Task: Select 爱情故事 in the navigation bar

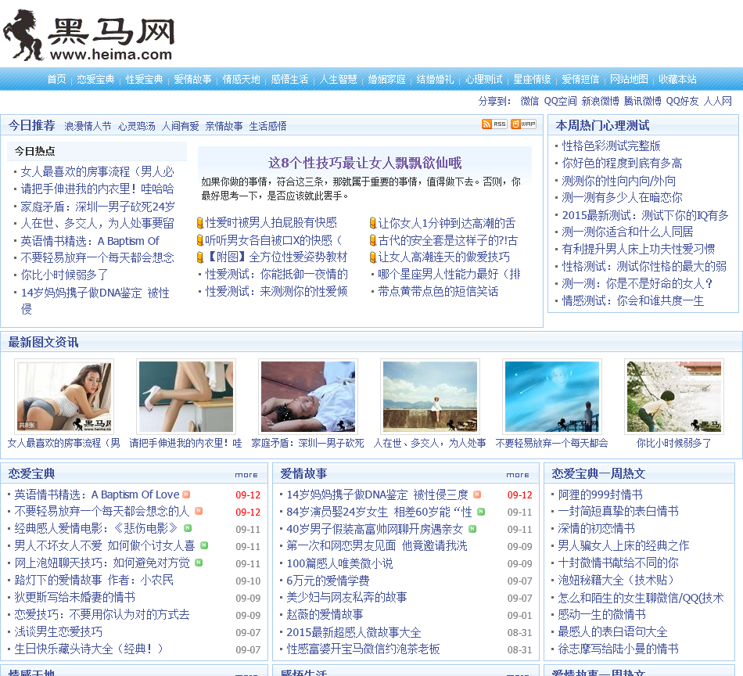Action: tap(192, 79)
